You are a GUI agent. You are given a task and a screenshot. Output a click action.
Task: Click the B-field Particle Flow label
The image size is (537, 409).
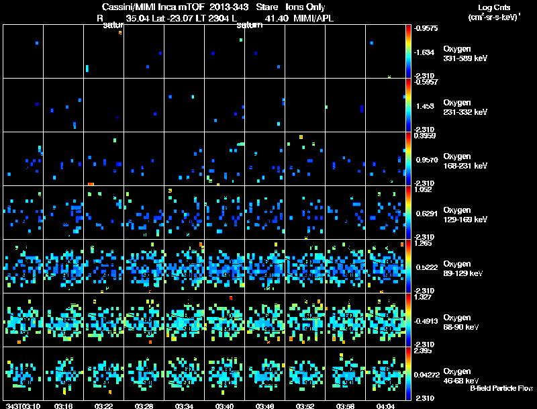pyautogui.click(x=501, y=388)
